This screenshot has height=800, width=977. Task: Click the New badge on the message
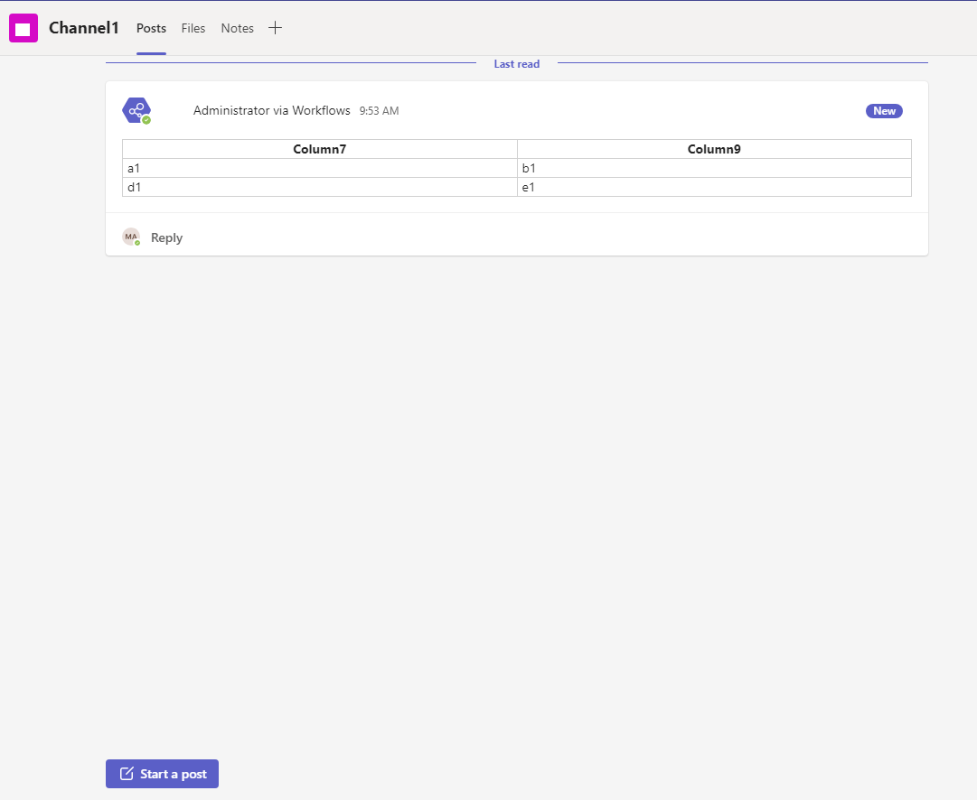coord(884,111)
